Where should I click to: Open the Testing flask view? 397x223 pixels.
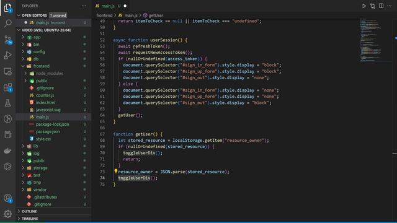pos(8,103)
